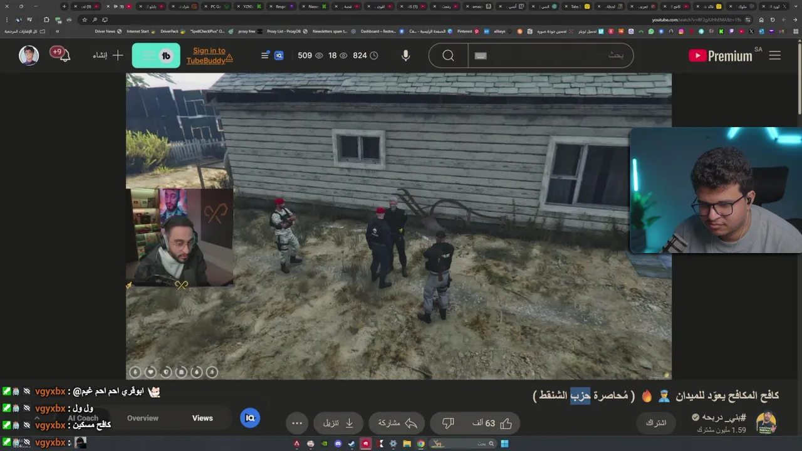Switch to the Views tab

(x=202, y=418)
